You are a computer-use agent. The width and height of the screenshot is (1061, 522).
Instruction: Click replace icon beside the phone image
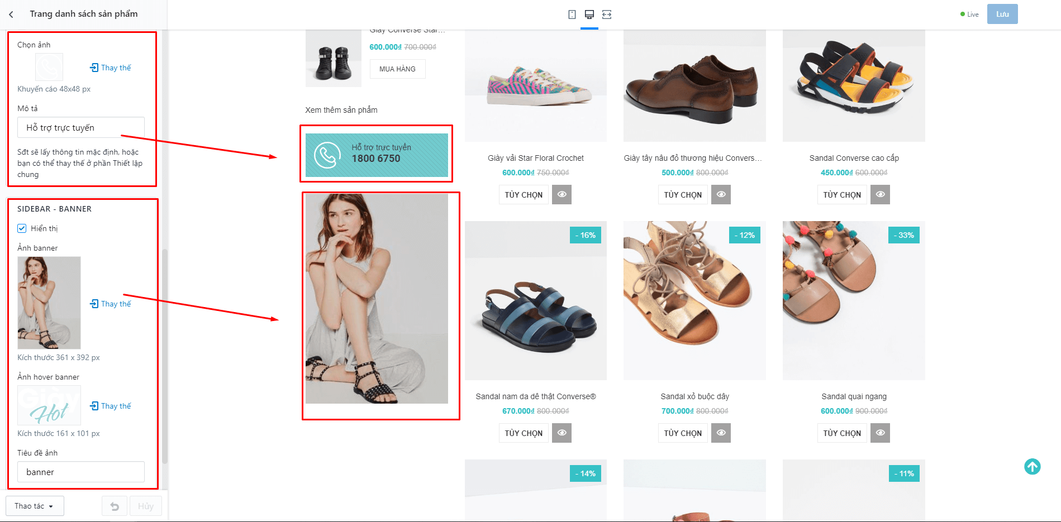pos(94,68)
